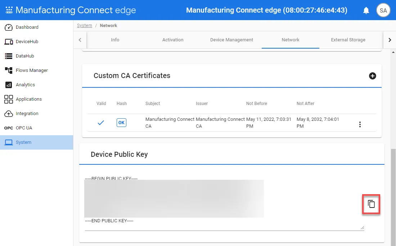Screen dimensions: 396x246
Task: Open certificate row options menu
Action: pos(360,124)
